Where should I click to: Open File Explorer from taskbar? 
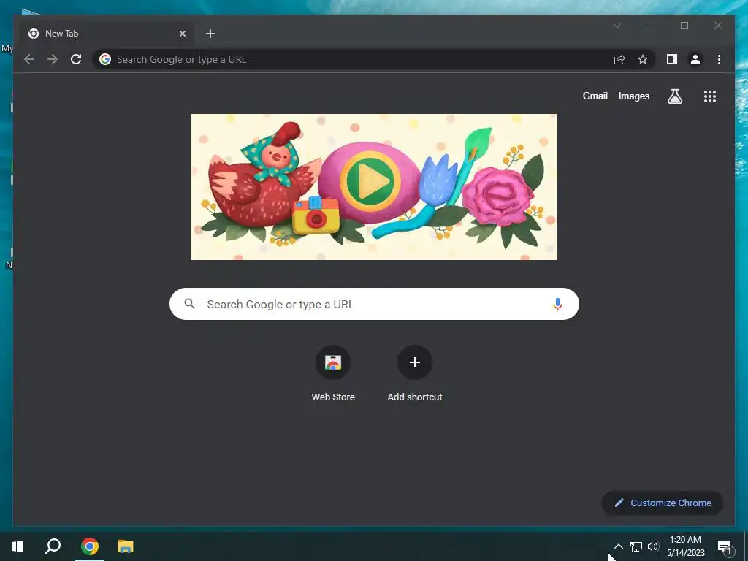[x=126, y=546]
